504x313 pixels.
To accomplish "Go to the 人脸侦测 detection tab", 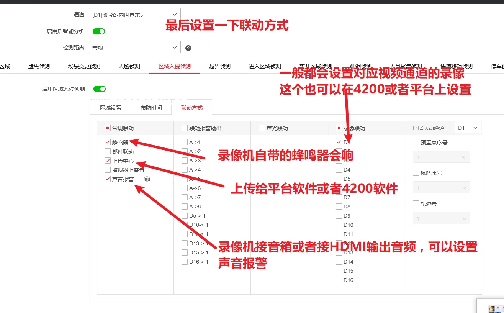I will [x=129, y=66].
